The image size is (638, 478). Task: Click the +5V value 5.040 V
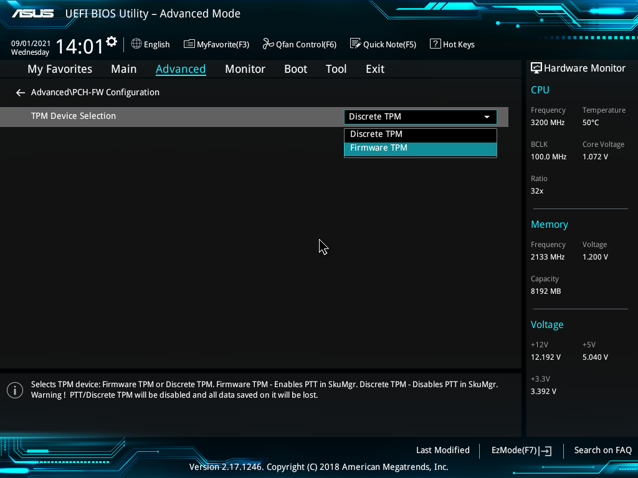595,357
